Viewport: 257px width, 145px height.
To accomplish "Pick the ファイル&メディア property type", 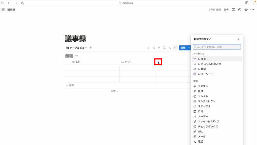I will point(217,122).
